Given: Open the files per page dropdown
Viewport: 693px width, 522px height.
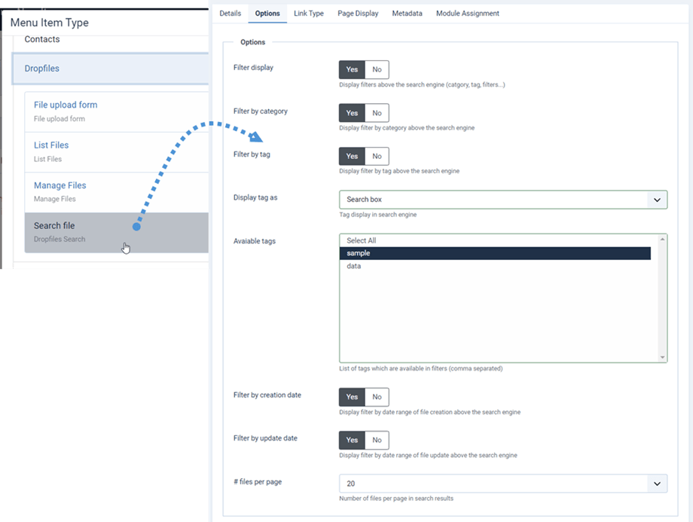Looking at the screenshot, I should click(x=502, y=484).
